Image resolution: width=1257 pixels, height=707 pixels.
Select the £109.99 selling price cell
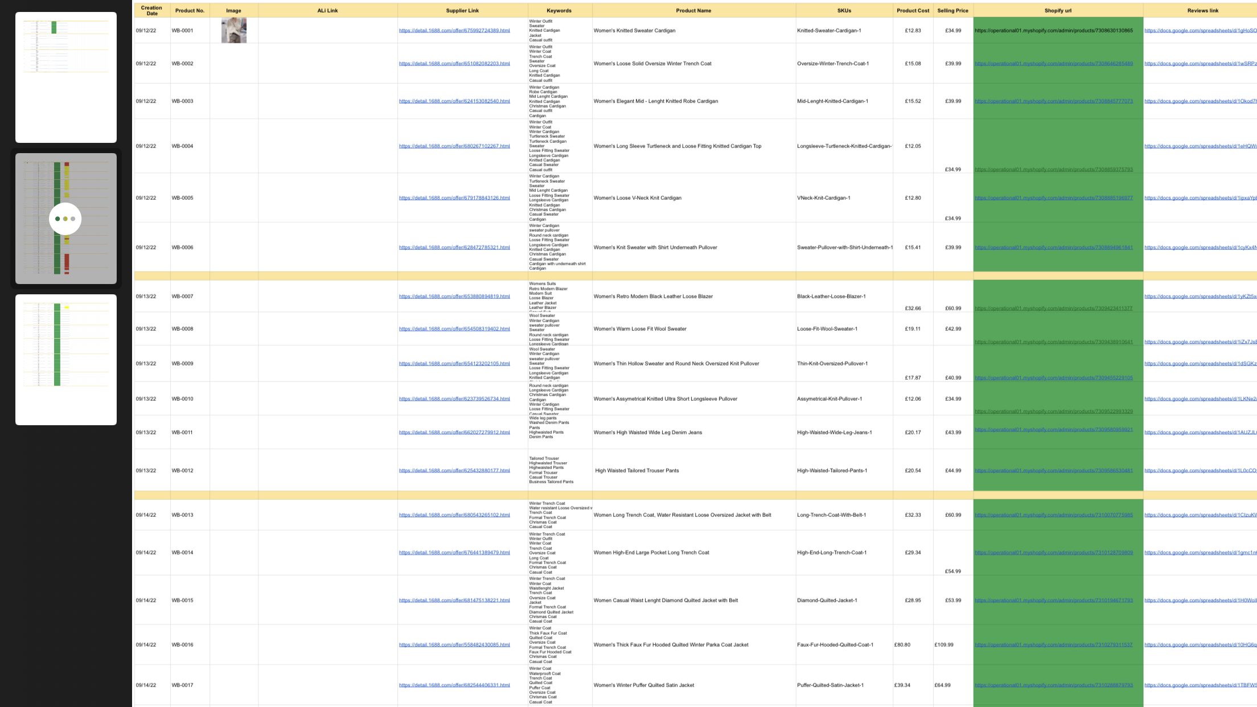953,645
